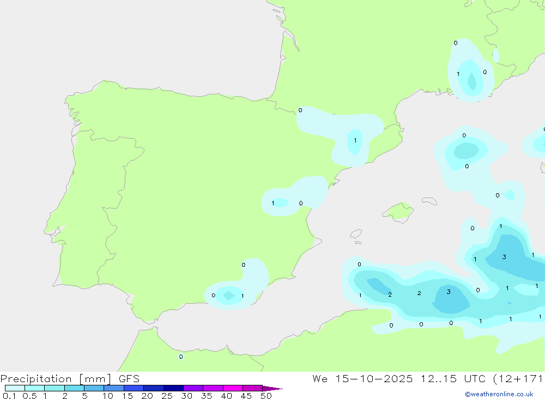The width and height of the screenshot is (545, 399).
Task: Click the "35" legend label
Action: point(207,396)
